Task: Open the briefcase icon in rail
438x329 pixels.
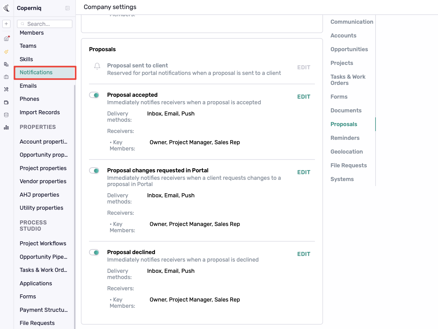Action: pyautogui.click(x=6, y=77)
